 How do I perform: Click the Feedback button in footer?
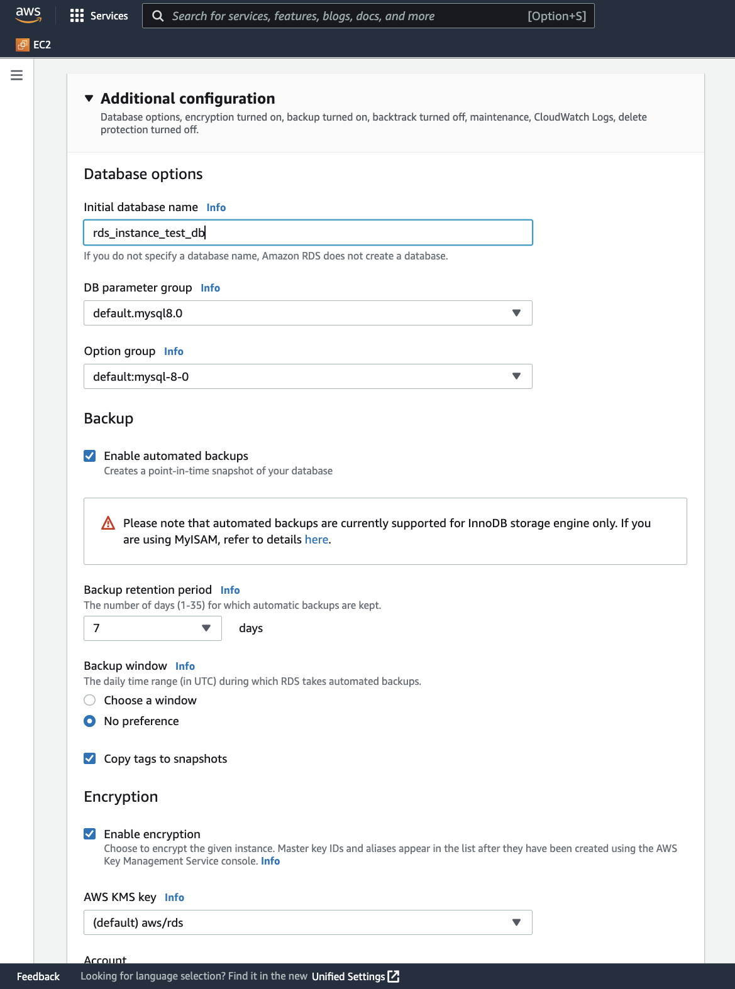(x=38, y=976)
